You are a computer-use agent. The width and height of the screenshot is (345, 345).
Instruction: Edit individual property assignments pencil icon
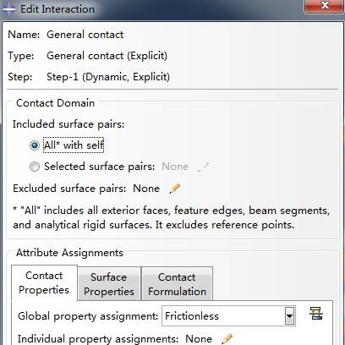(x=227, y=339)
